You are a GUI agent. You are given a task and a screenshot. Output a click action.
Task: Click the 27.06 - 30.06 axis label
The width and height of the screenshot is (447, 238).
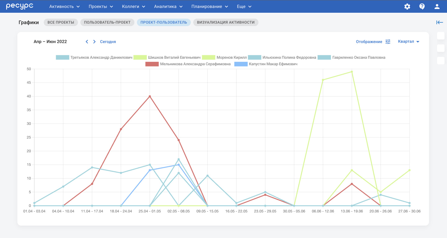pyautogui.click(x=409, y=211)
